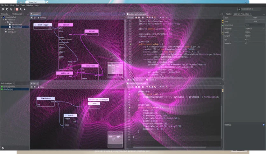This screenshot has width=266, height=154.
Task: Click the first orange icon in upper editor toolbar
Action: (x=136, y=17)
